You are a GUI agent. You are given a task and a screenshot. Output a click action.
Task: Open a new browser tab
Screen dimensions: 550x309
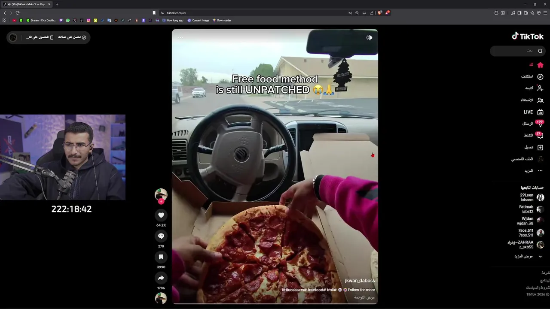(x=57, y=4)
